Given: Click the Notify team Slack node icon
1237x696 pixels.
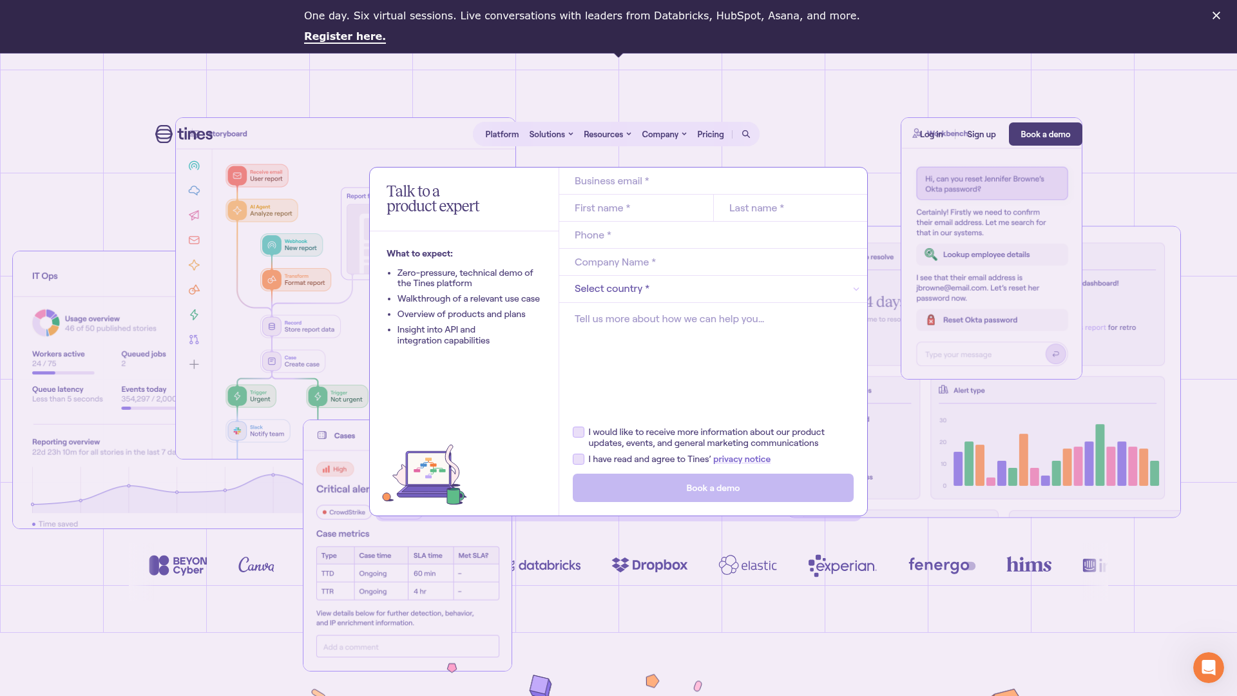Looking at the screenshot, I should click(237, 430).
